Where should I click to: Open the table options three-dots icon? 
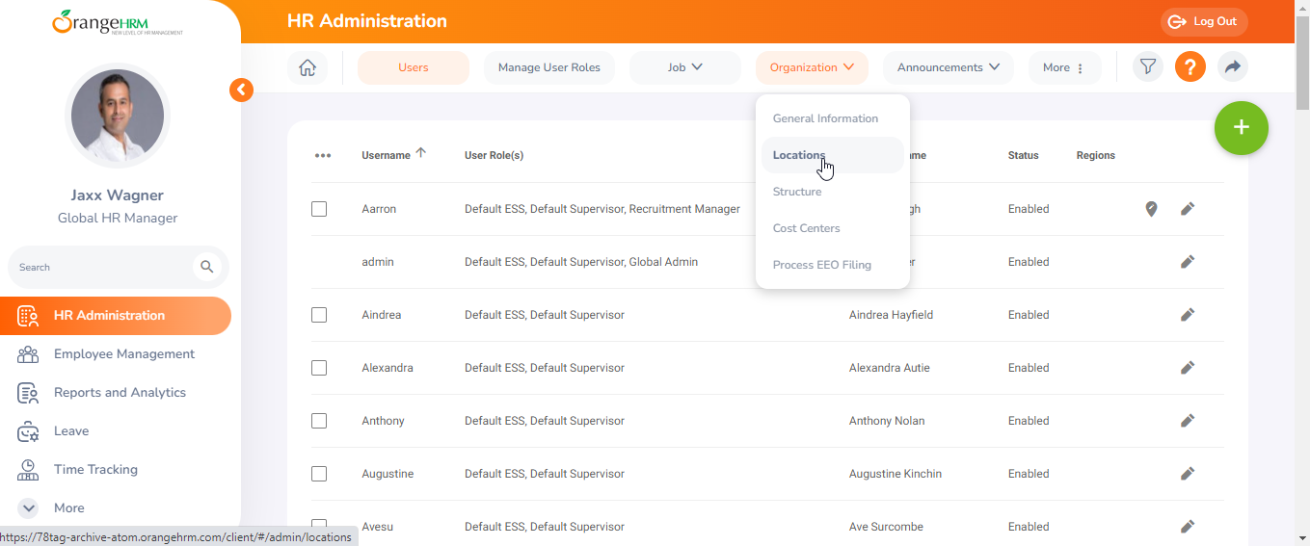tap(323, 155)
